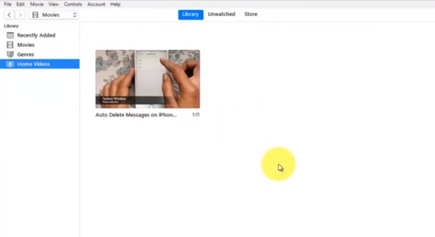Switch to the Unwatched tab
The image size is (435, 237).
coord(221,14)
